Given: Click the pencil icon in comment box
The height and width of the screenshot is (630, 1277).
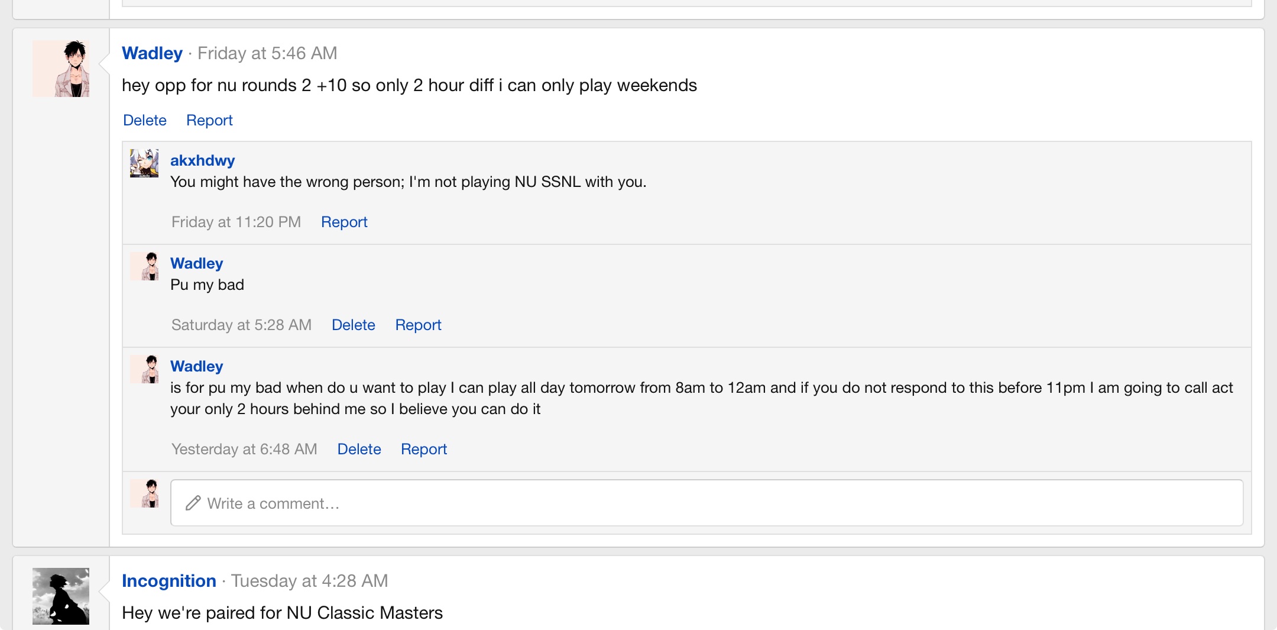Looking at the screenshot, I should [x=193, y=503].
